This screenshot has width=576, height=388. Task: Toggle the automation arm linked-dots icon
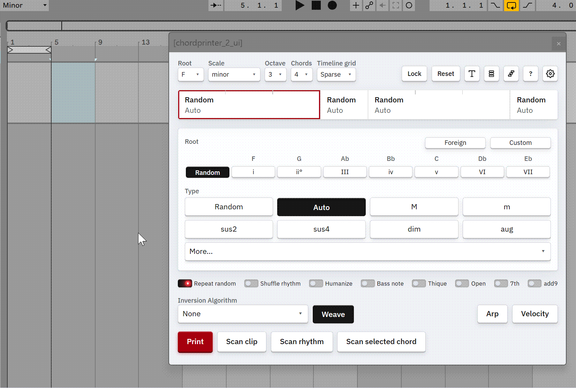coord(369,5)
